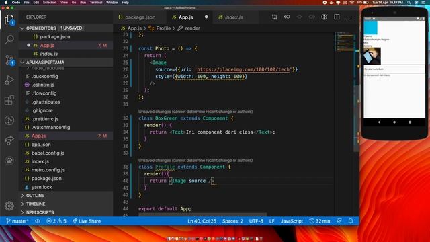Open the editor More Actions ellipsis
Viewport: 430px width, 242px height.
[349, 17]
